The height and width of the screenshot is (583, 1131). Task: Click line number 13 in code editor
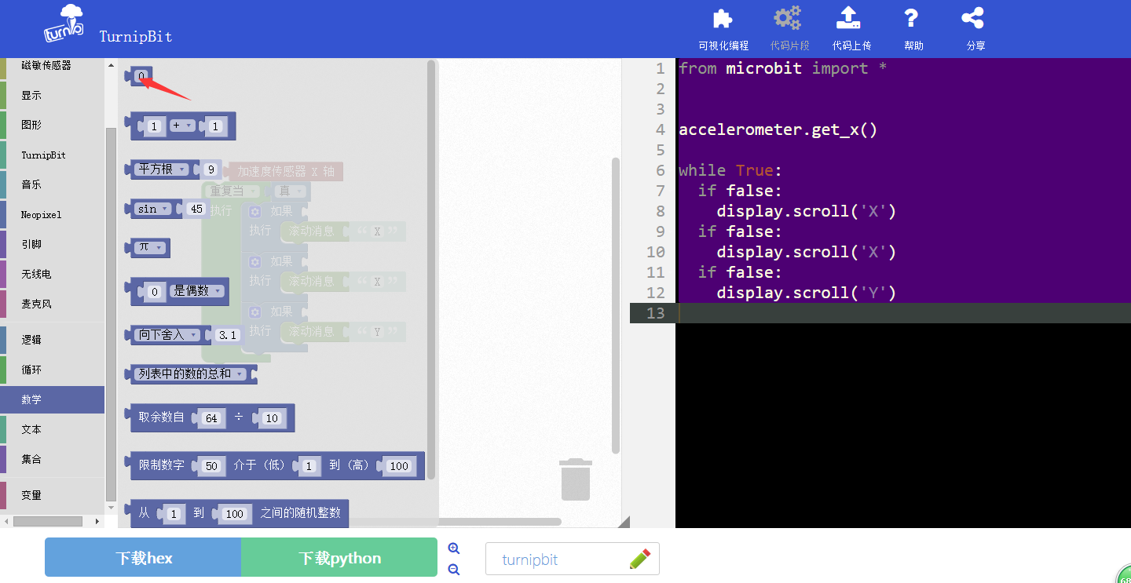[656, 313]
